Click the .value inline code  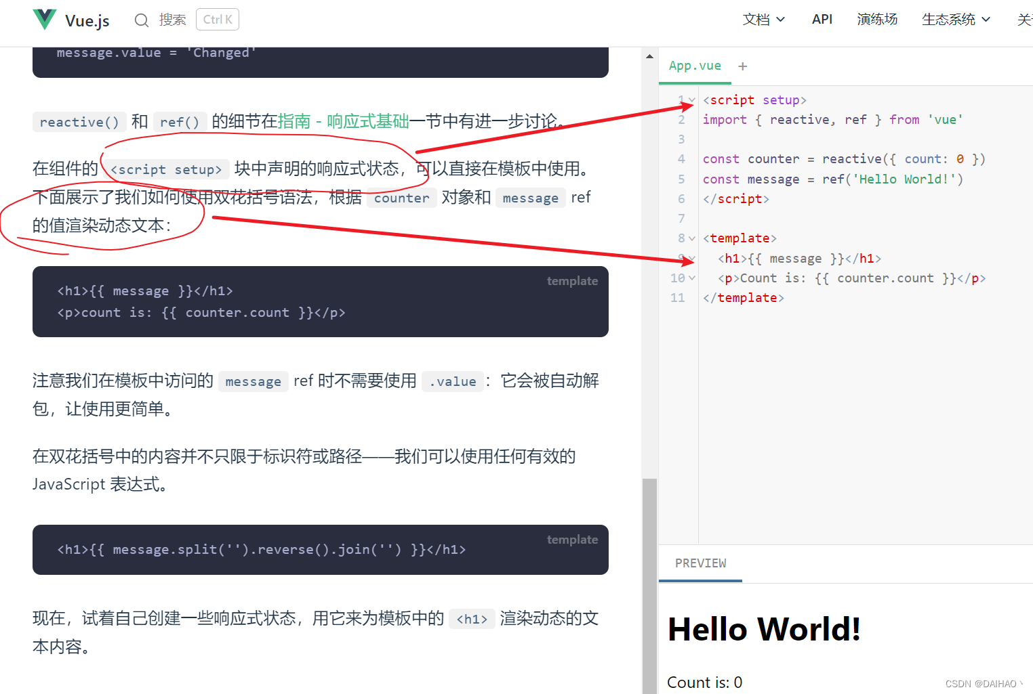pos(453,381)
